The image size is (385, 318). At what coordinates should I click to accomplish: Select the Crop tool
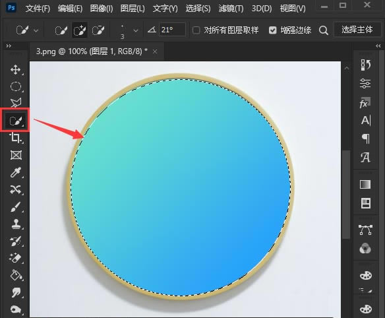pyautogui.click(x=15, y=138)
